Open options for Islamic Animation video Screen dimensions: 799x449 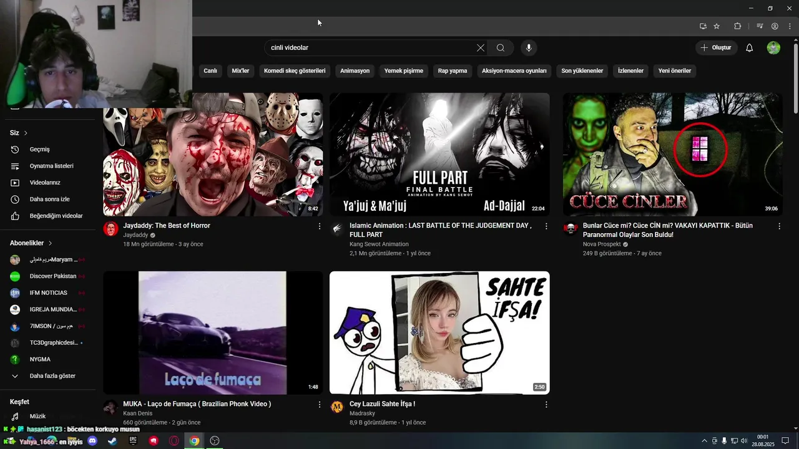tap(546, 226)
